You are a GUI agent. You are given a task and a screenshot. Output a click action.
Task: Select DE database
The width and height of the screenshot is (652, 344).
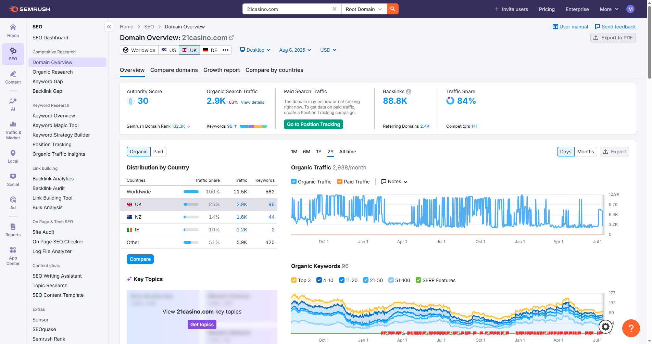(210, 50)
